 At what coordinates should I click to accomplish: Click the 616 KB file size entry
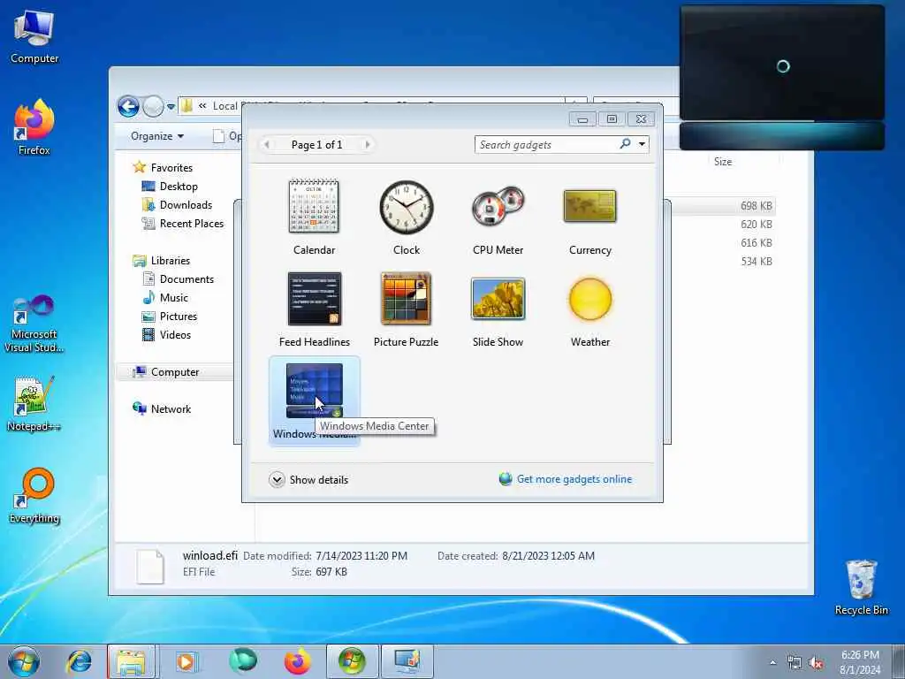coord(757,243)
